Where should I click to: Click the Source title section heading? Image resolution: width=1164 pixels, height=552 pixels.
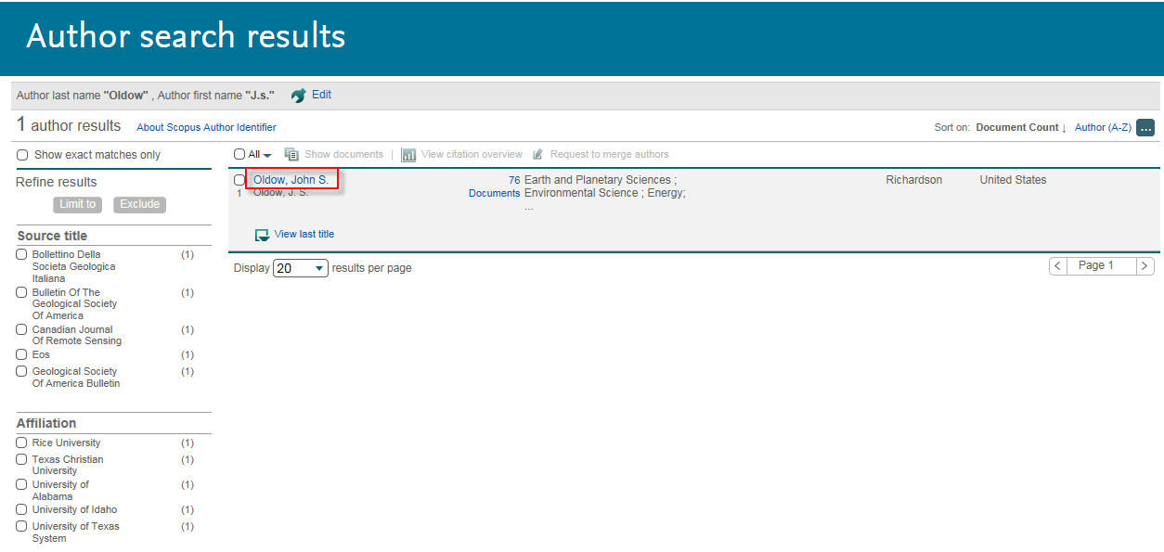[x=52, y=236]
